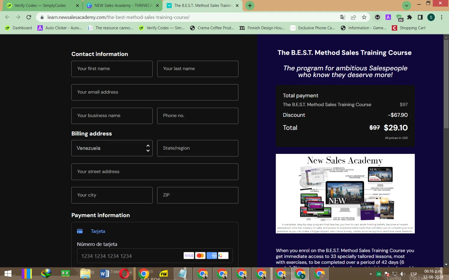Open Shopping Cart bookmark
The image size is (449, 280).
pos(409,28)
